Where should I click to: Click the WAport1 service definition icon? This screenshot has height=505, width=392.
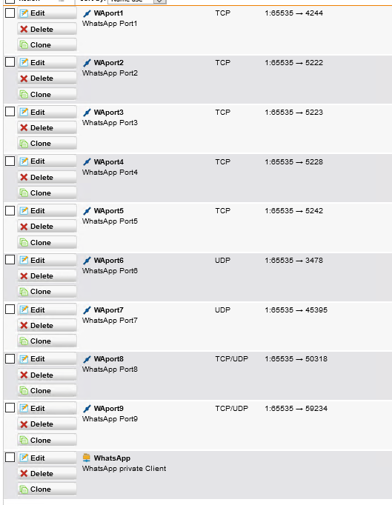tap(87, 13)
